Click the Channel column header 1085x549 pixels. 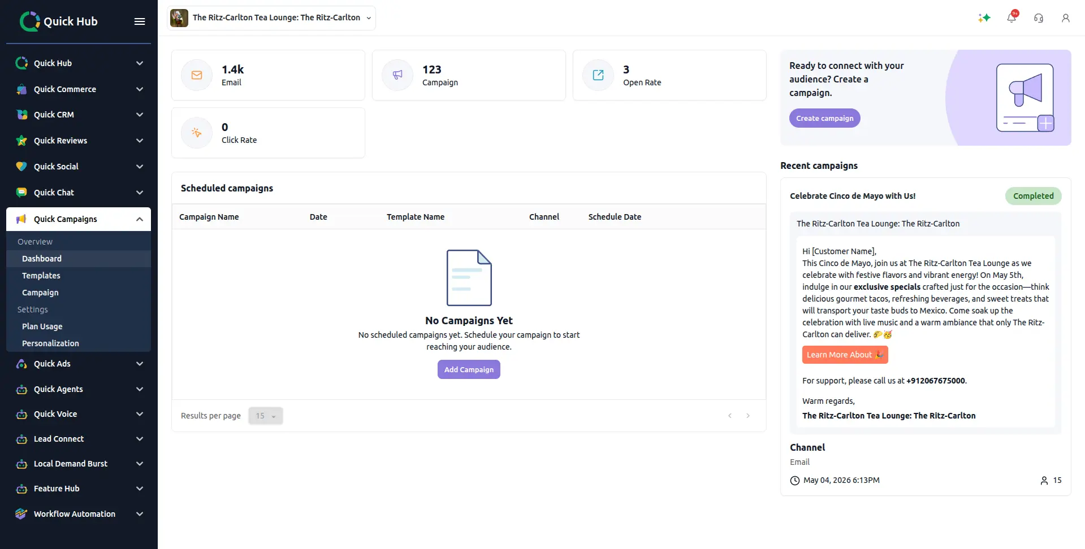point(544,217)
